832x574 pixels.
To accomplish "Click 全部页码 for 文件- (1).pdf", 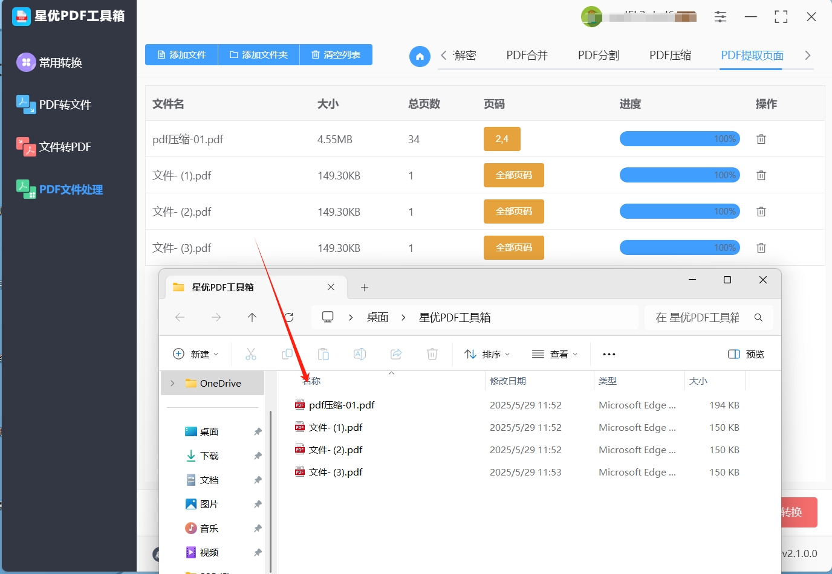I will pyautogui.click(x=514, y=175).
